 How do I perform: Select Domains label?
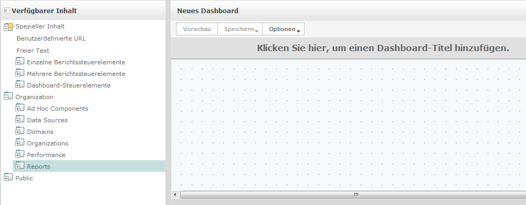point(40,132)
